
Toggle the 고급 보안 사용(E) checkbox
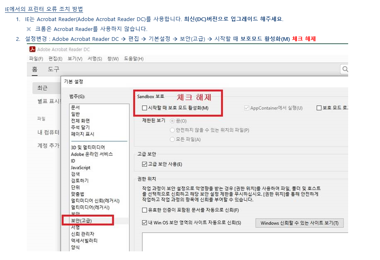(144, 164)
